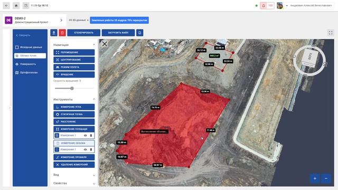Zoom in with the plus button
Screen dimensions: 338x190
pyautogui.click(x=315, y=178)
